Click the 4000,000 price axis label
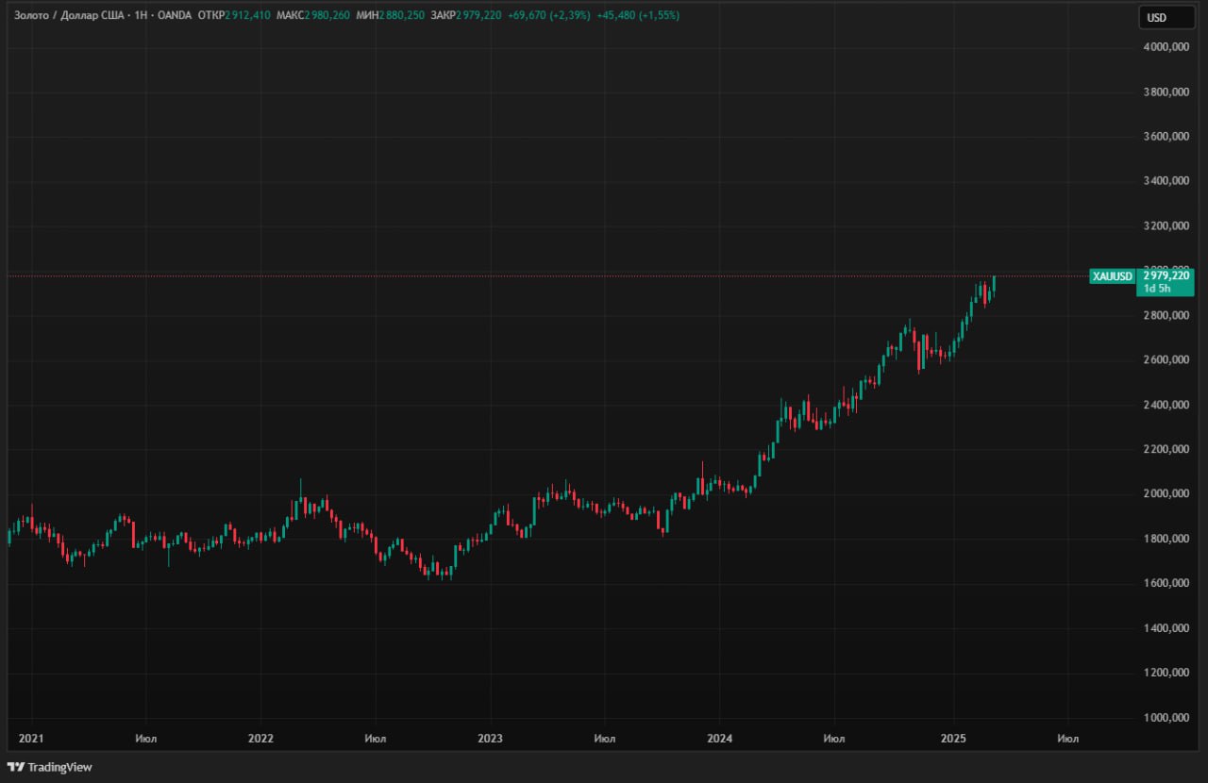The image size is (1208, 783). point(1165,47)
